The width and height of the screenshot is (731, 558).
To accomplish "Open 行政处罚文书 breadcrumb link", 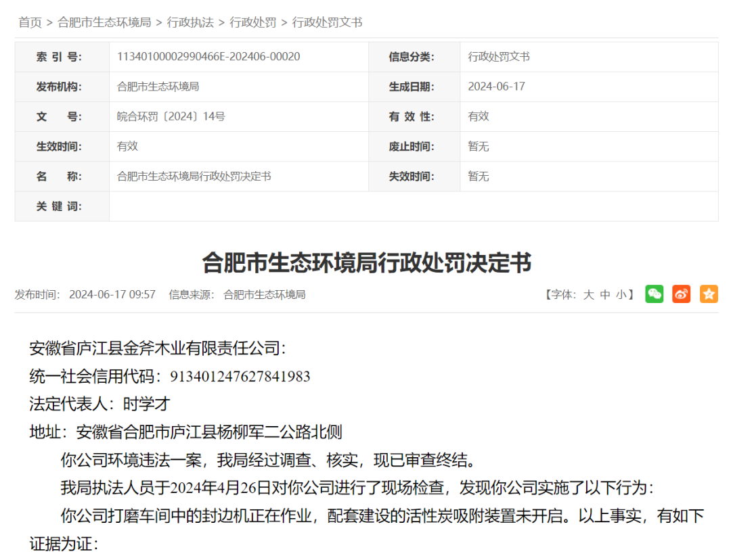I will pyautogui.click(x=327, y=22).
